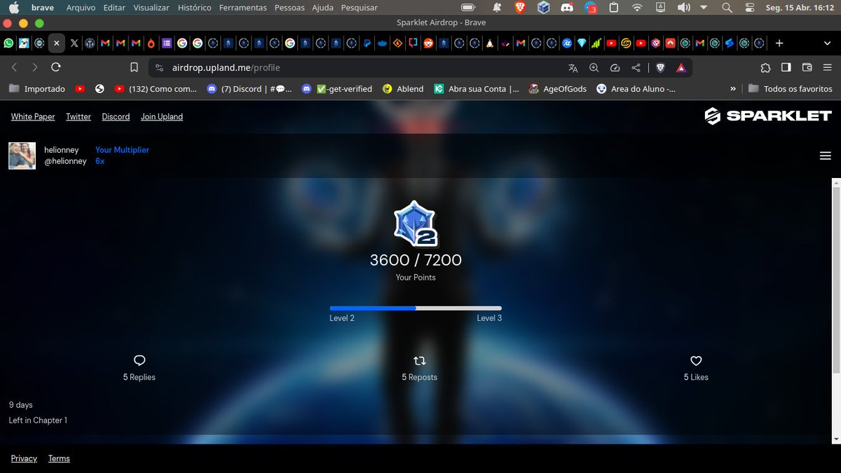Open the Pessoas menu

point(289,8)
